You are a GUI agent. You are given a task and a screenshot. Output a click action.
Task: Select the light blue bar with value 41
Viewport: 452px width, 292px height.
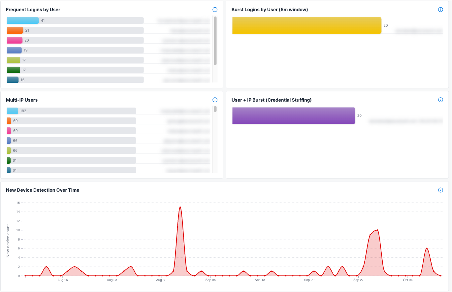[23, 20]
